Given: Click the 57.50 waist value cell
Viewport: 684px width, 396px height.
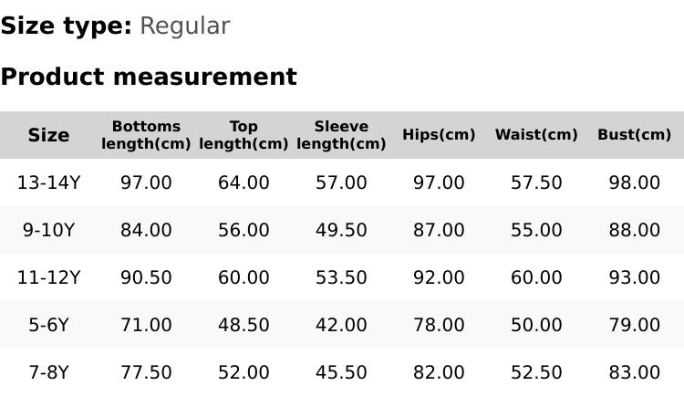Looking at the screenshot, I should 536,182.
